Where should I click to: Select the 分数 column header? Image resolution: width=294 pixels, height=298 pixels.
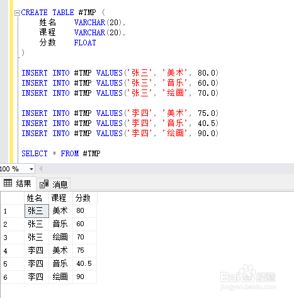85,198
